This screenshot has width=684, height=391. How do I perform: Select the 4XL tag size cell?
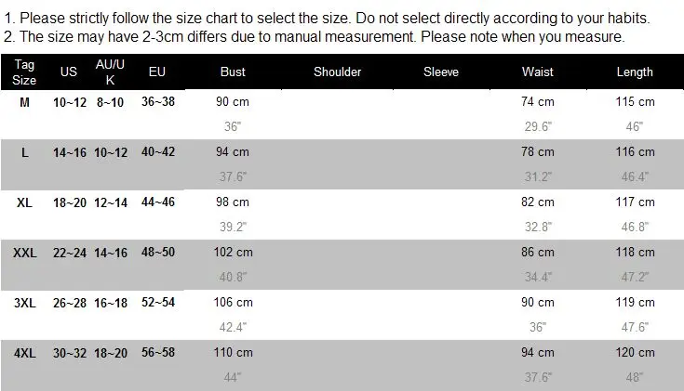25,353
